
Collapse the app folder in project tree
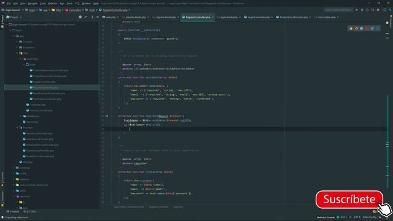14,36
